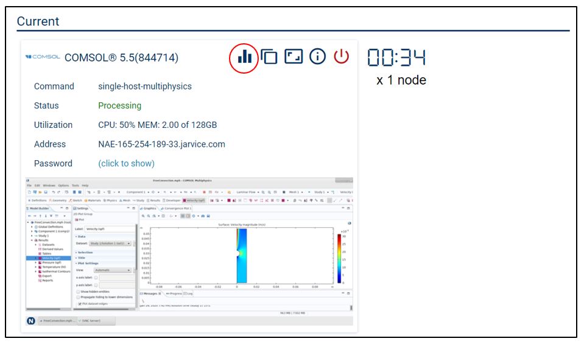Viewport: 584px width, 344px height.
Task: Select the Messages tab in the COMSOL preview
Action: point(151,293)
